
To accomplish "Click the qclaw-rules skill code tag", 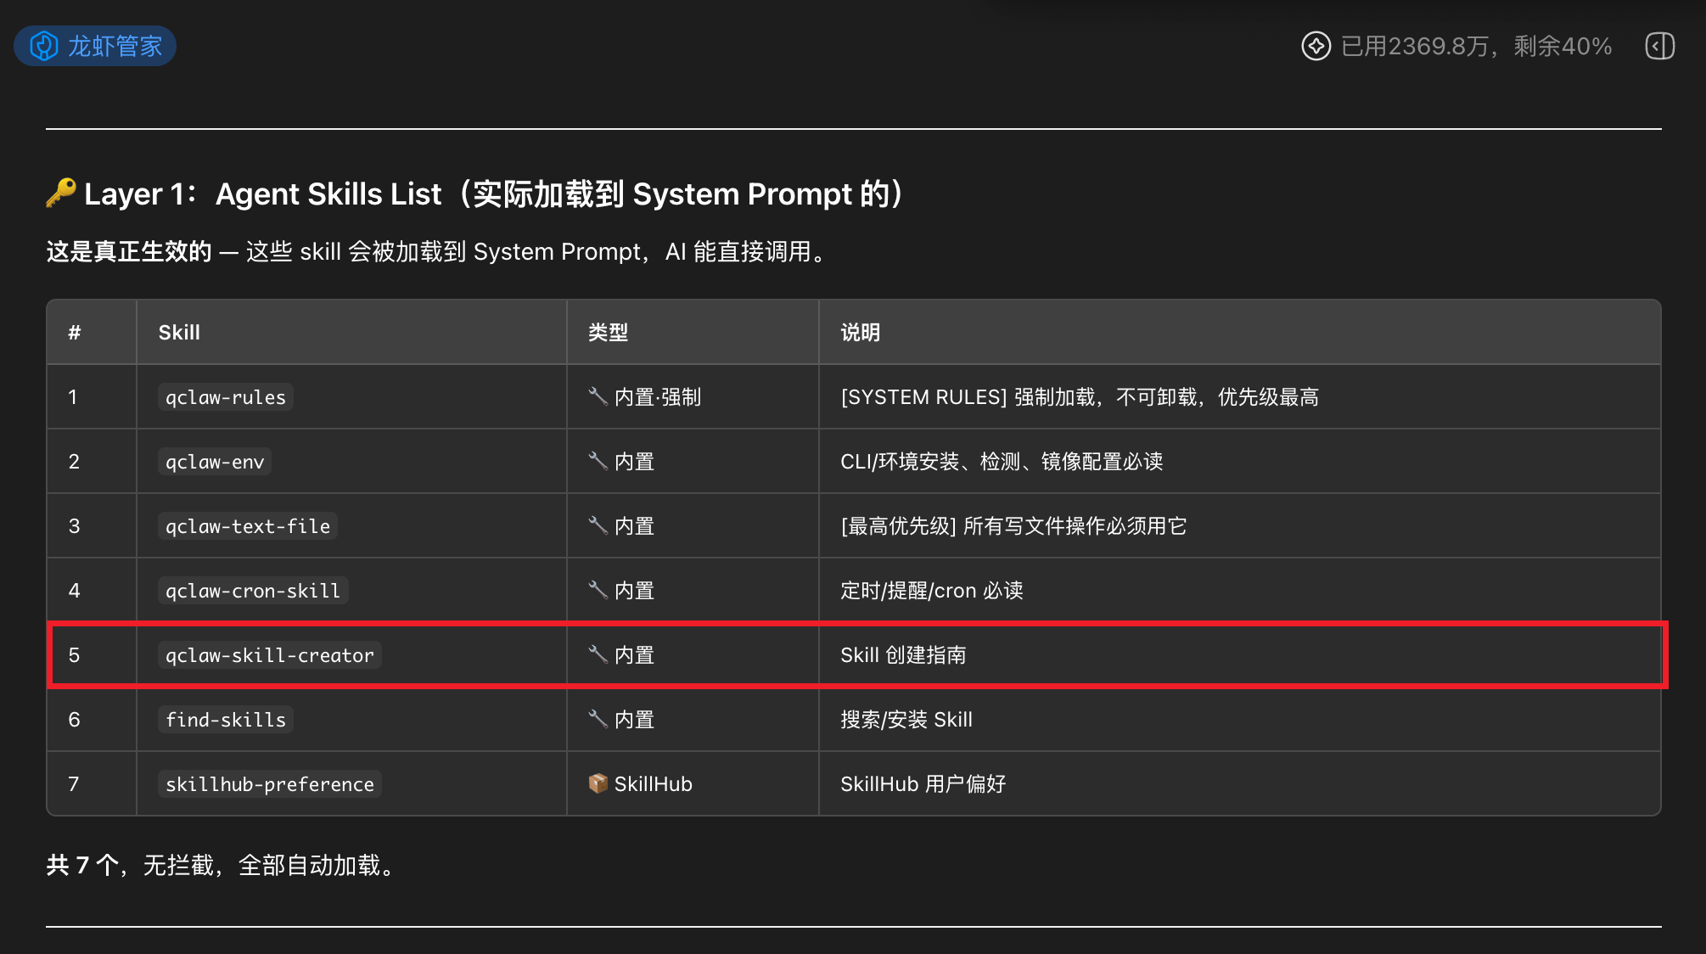I will (225, 397).
